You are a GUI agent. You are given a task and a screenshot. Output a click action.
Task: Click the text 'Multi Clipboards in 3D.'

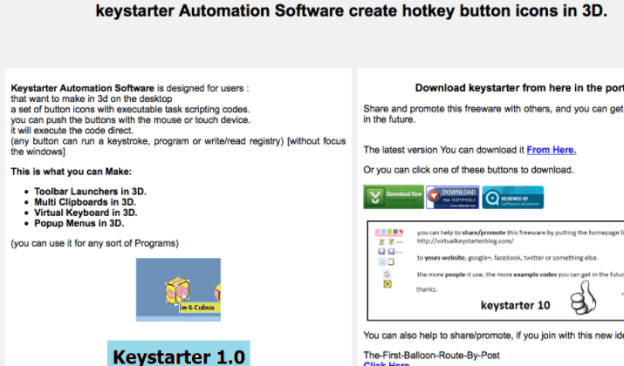86,202
